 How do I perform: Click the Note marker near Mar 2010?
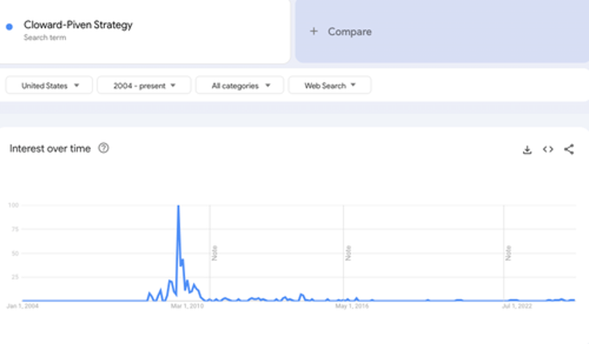coord(215,253)
